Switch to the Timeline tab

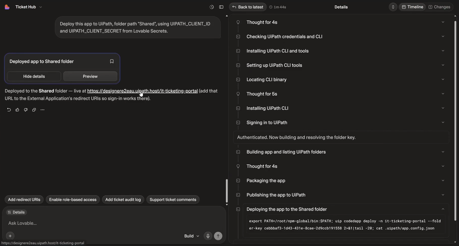pyautogui.click(x=412, y=7)
